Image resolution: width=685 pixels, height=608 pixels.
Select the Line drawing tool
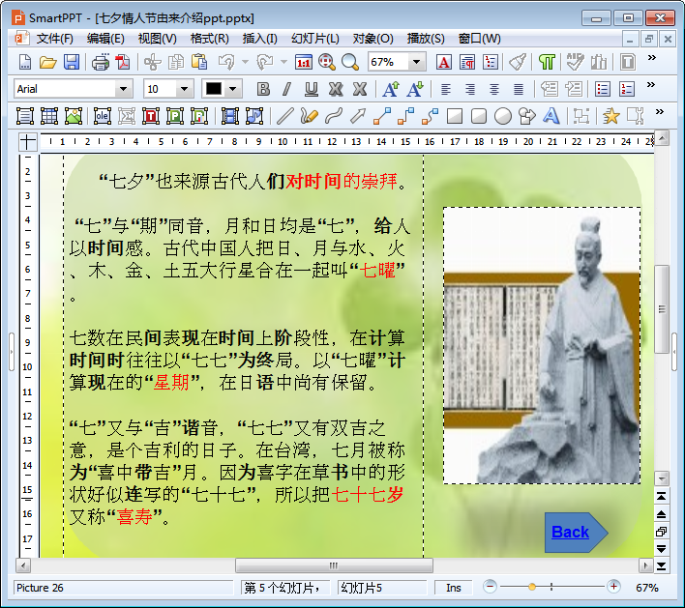(x=284, y=116)
